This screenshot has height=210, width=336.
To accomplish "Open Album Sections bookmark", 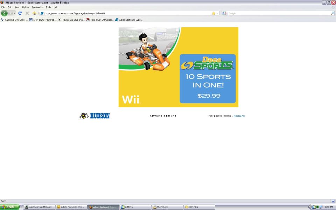I will tap(128, 20).
